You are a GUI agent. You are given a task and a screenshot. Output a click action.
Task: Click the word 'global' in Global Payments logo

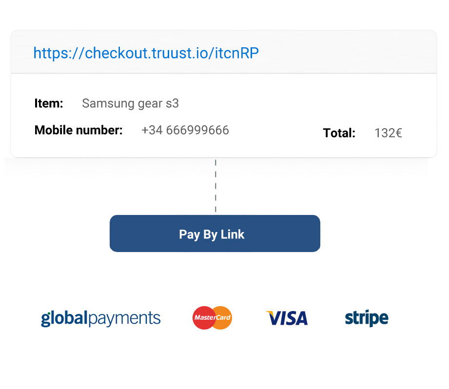64,318
